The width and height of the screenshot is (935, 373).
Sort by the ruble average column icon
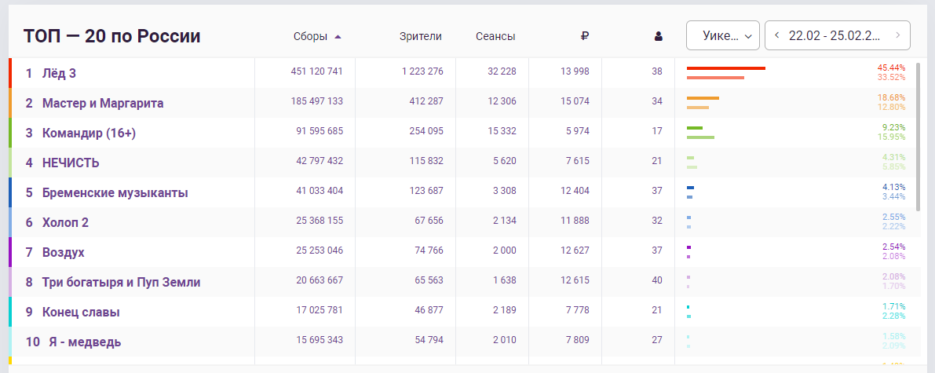tap(585, 36)
